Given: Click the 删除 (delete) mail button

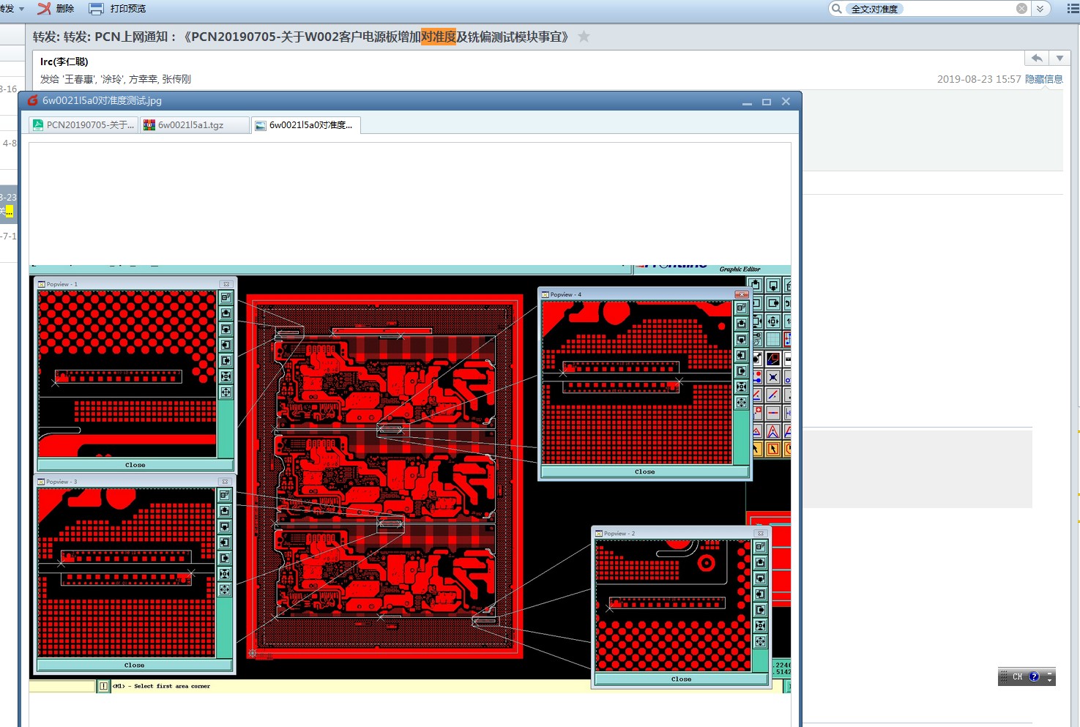Looking at the screenshot, I should coord(56,9).
